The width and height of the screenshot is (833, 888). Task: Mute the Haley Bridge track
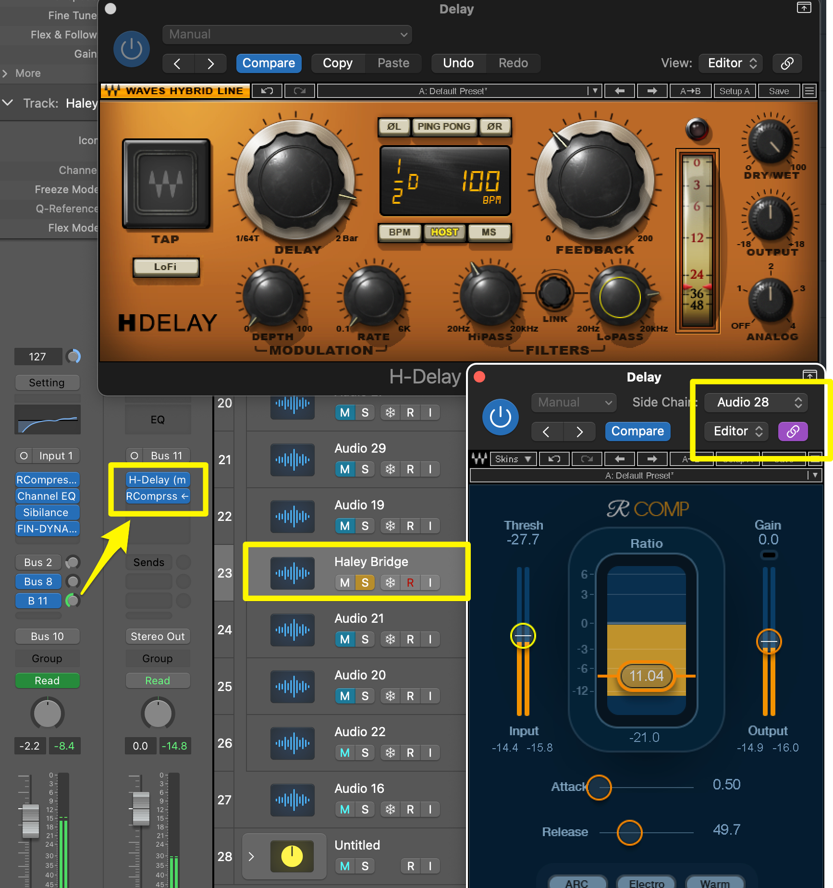(x=344, y=583)
